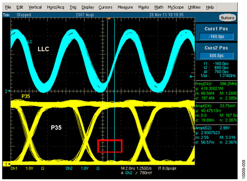The image size is (247, 181).
Task: Click the Buttons button
Action: pos(228,18)
